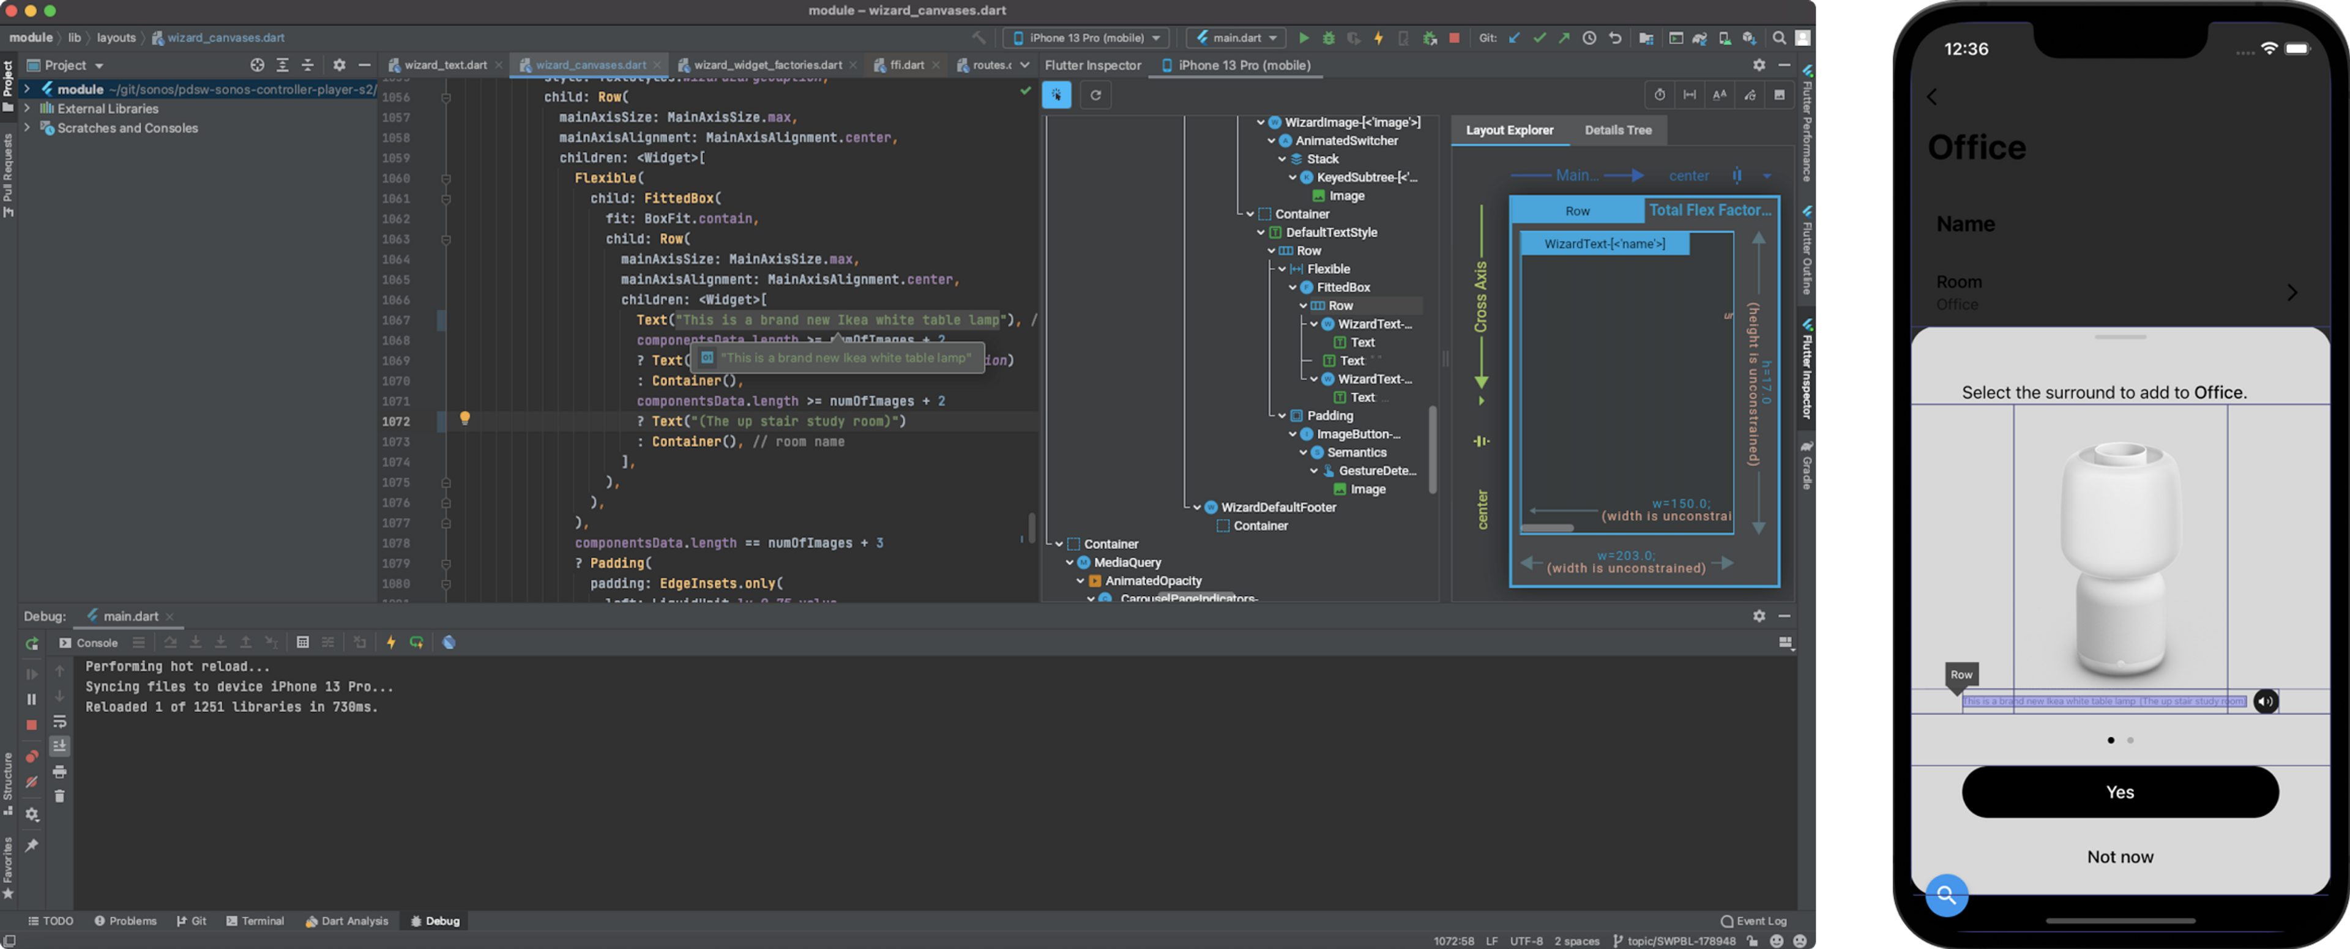This screenshot has height=949, width=2350.
Task: Stop the running app with red square
Action: click(x=1454, y=37)
